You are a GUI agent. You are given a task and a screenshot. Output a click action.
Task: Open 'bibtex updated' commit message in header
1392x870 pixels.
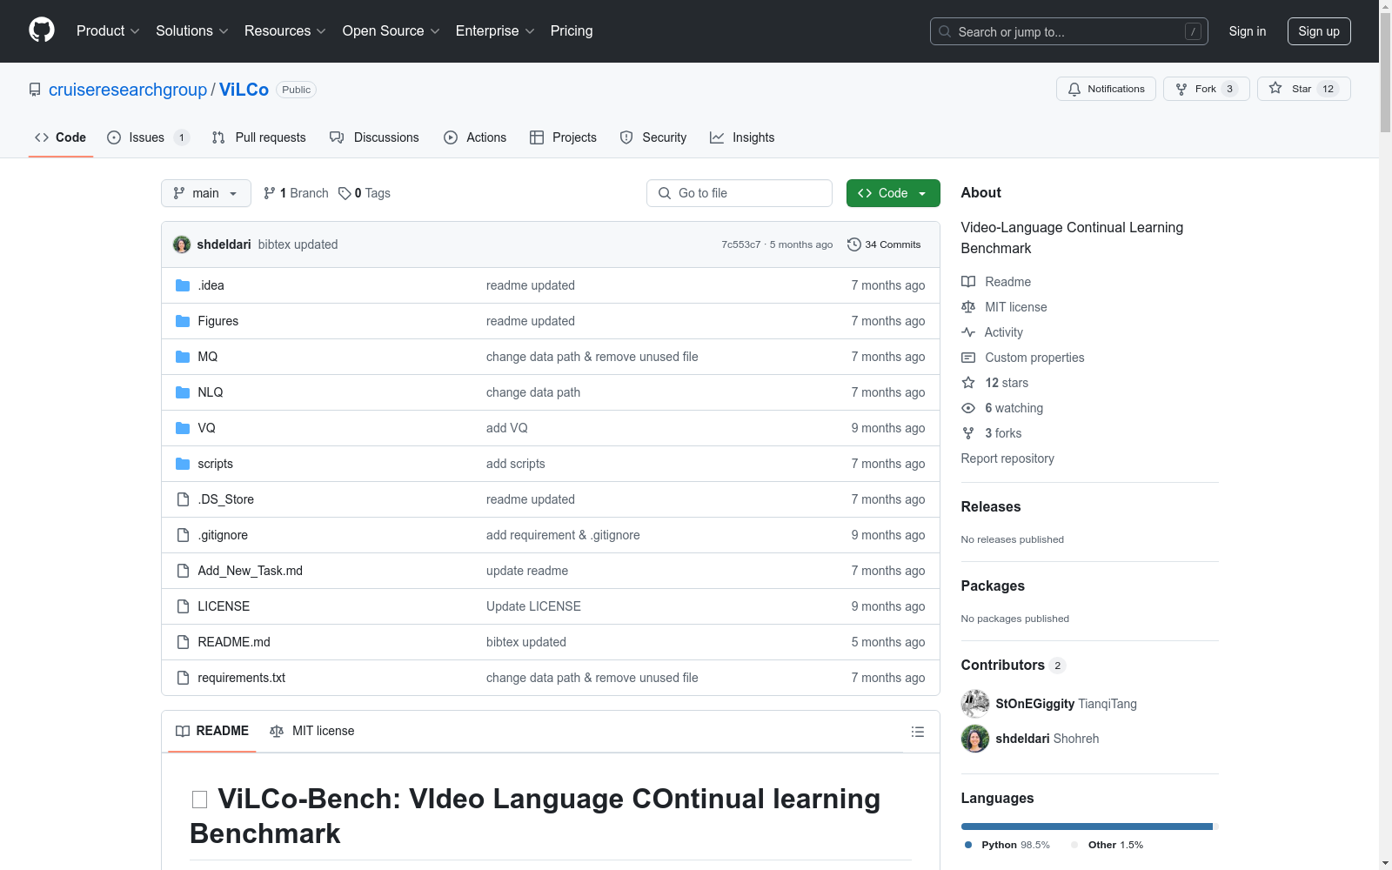(x=298, y=244)
